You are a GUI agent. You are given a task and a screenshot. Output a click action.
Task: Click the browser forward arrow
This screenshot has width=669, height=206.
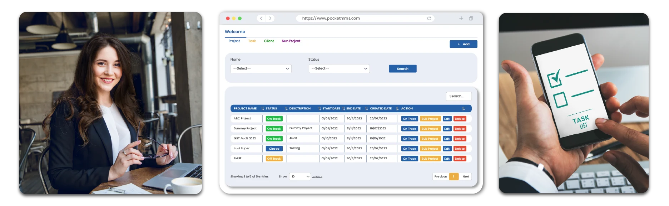point(270,18)
